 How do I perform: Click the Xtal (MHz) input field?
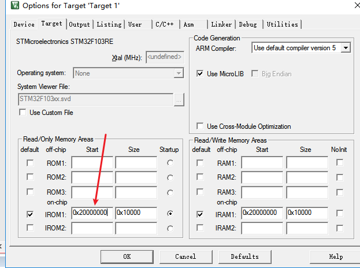(165, 57)
